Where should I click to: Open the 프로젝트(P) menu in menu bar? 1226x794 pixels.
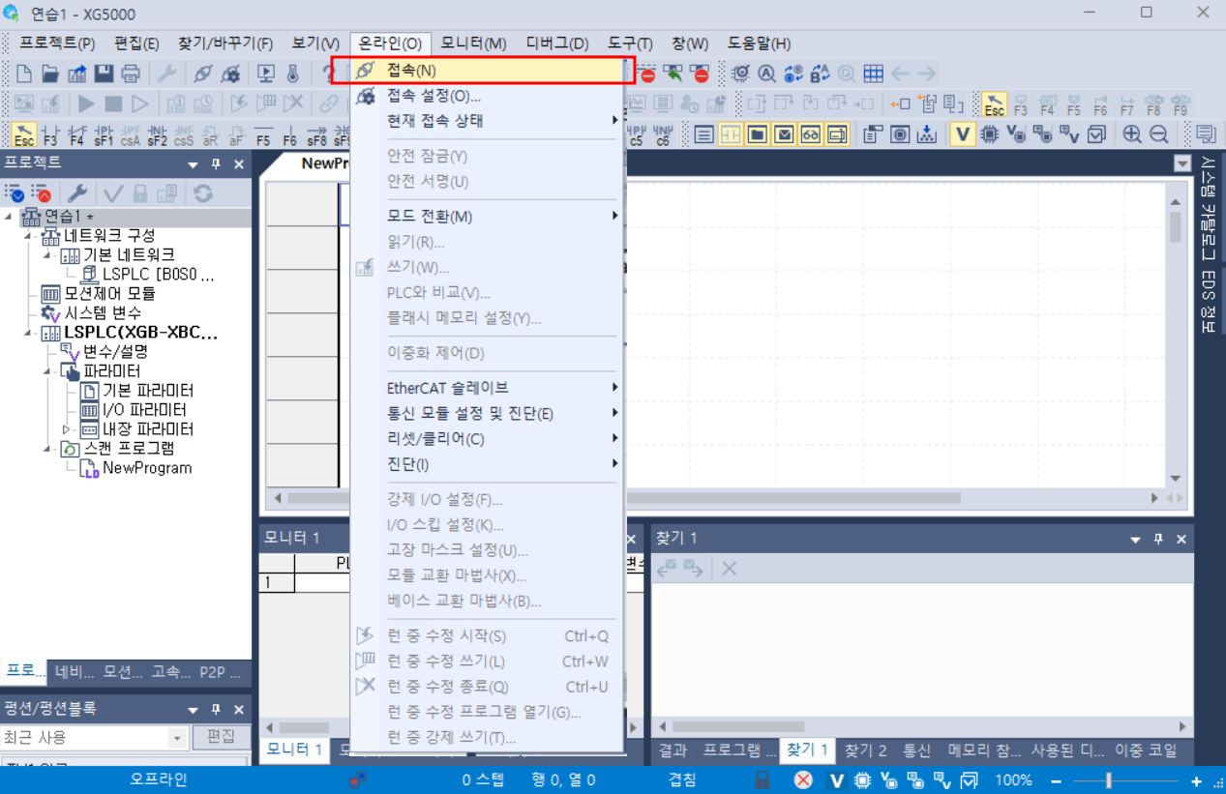[x=57, y=44]
